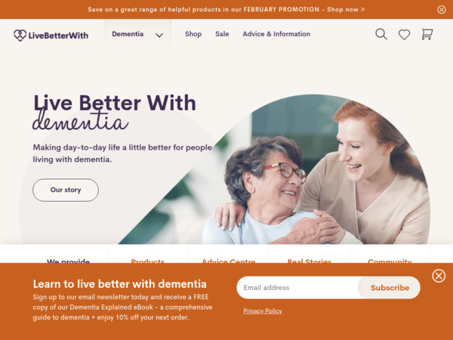Click the Subscribe button
The width and height of the screenshot is (453, 340).
(x=390, y=288)
